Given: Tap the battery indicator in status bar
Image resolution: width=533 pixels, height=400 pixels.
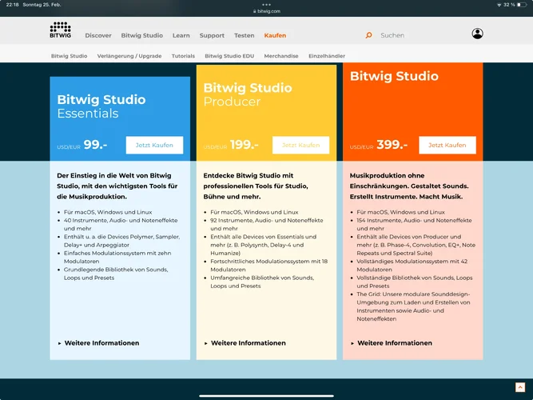Looking at the screenshot, I should click(522, 5).
